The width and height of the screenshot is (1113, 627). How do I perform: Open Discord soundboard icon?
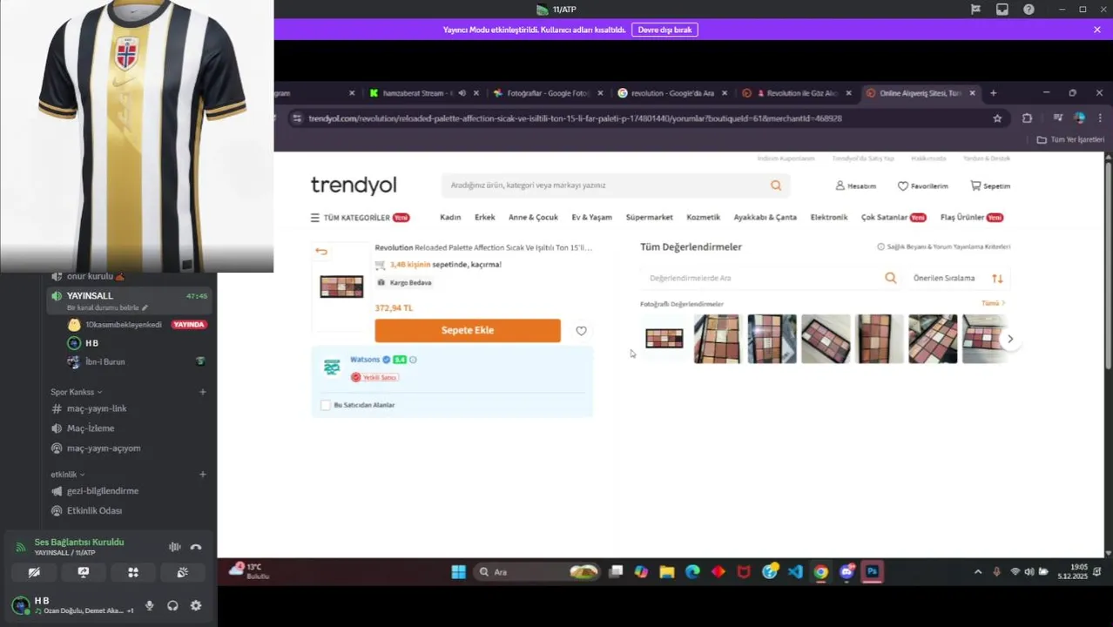[182, 572]
